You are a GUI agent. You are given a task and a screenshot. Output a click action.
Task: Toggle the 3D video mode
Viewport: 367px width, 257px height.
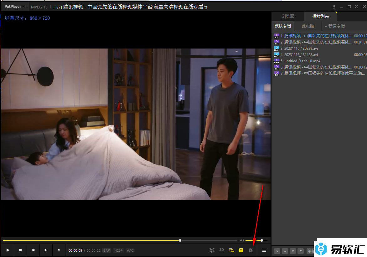[x=221, y=250]
